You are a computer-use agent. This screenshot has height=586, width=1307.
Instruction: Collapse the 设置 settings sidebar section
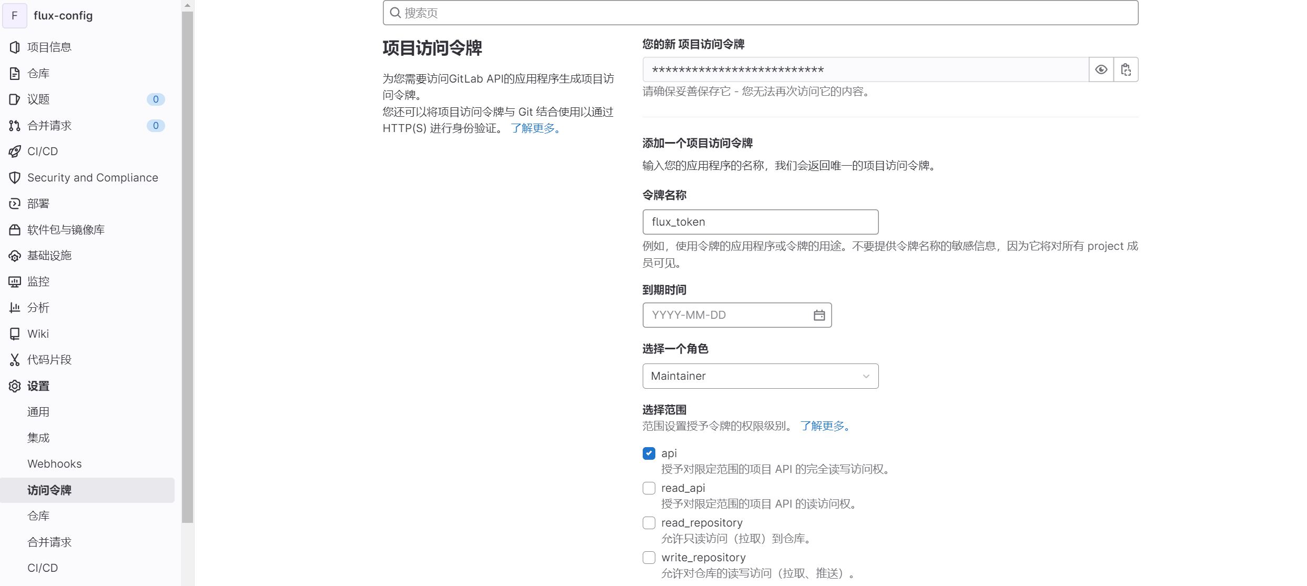(x=38, y=386)
